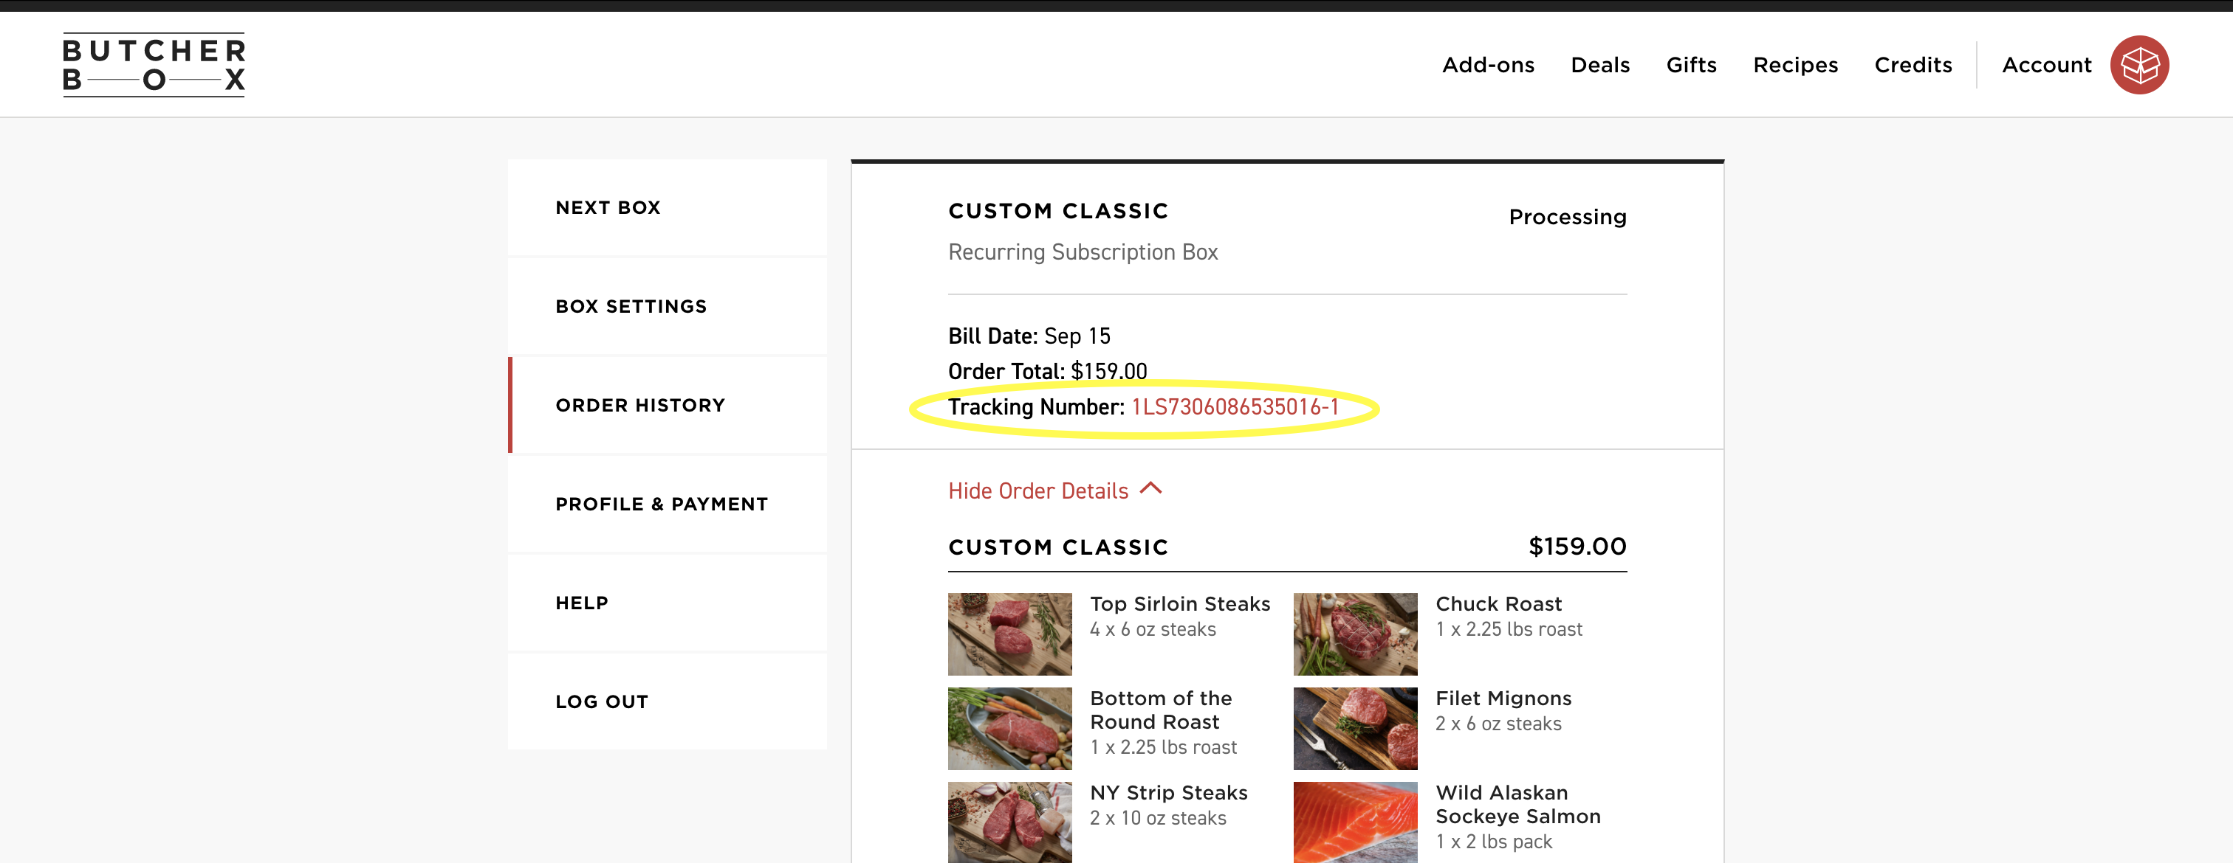The width and height of the screenshot is (2233, 863).
Task: Click the Top Sirloin Steaks thumbnail
Action: click(x=1009, y=634)
